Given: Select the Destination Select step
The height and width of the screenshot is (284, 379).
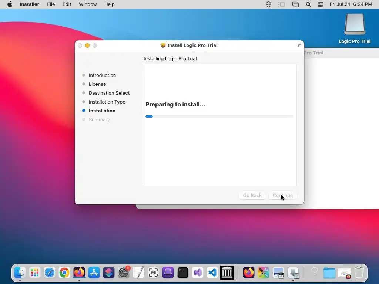Looking at the screenshot, I should click(x=109, y=93).
